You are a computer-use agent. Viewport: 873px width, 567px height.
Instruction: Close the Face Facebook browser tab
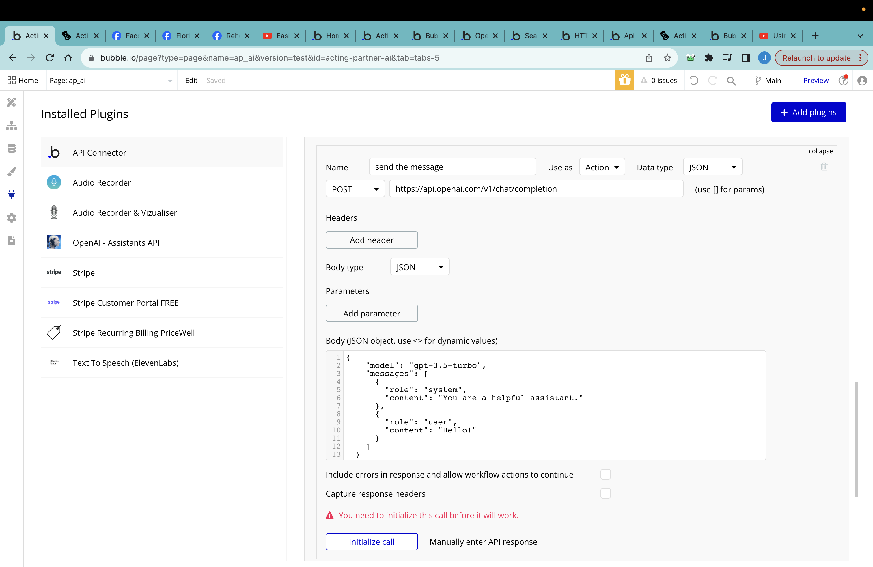147,36
